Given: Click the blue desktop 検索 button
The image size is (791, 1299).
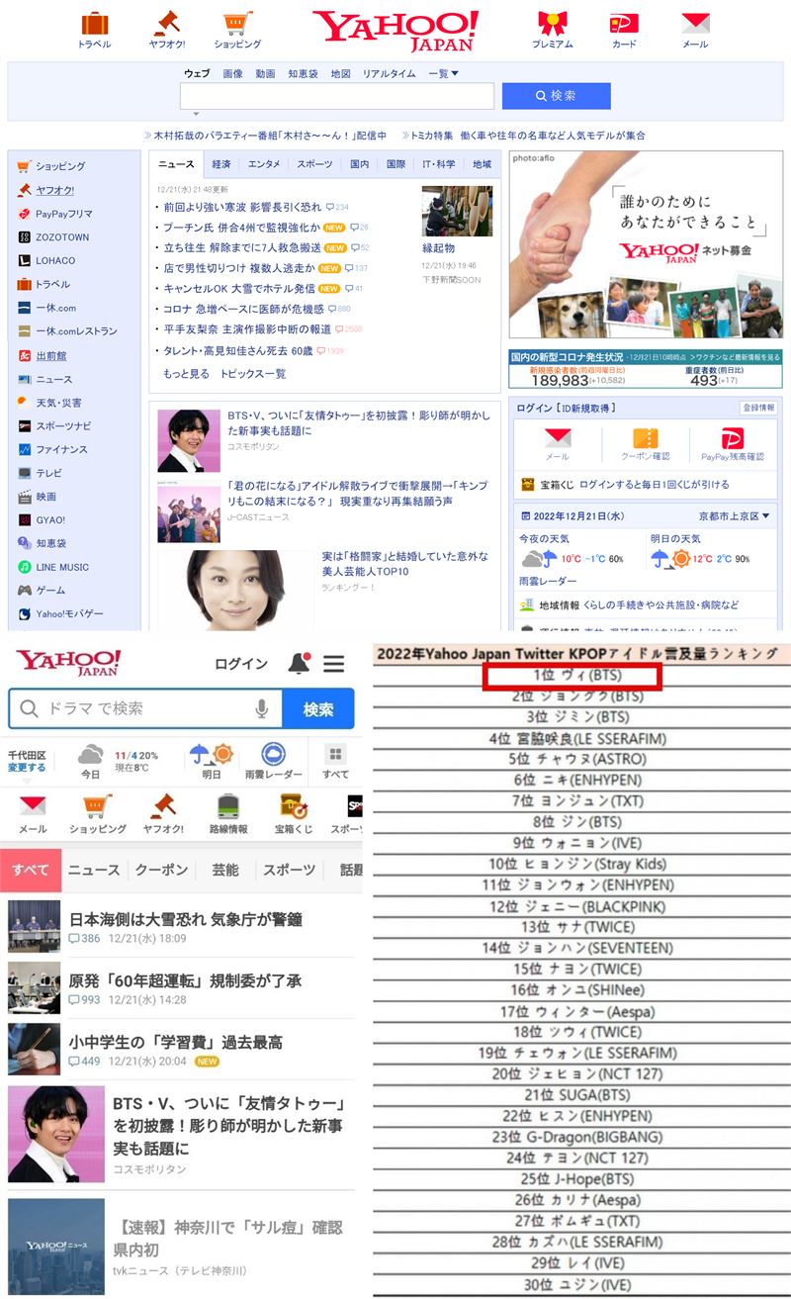Looking at the screenshot, I should pos(556,96).
